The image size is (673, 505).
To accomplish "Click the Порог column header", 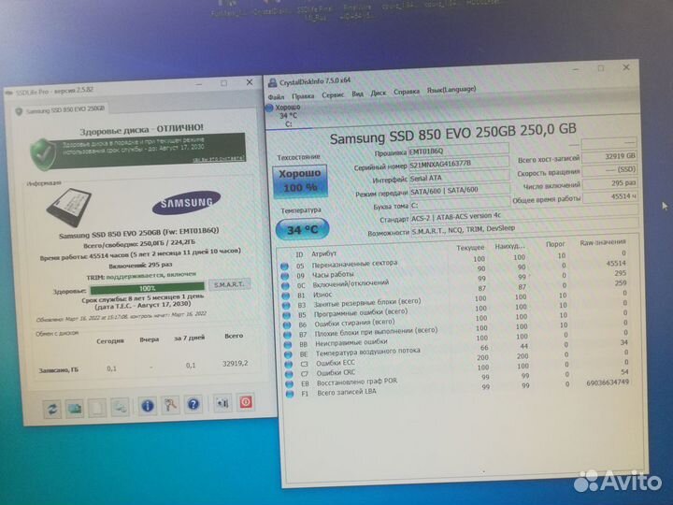I will (555, 244).
